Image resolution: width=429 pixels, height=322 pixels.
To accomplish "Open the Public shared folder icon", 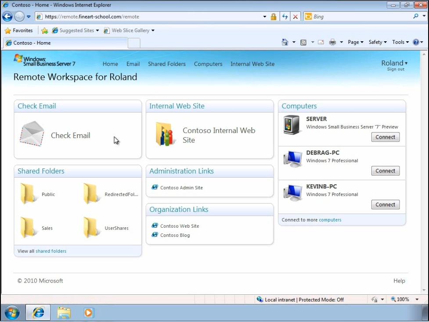I will [x=28, y=194].
